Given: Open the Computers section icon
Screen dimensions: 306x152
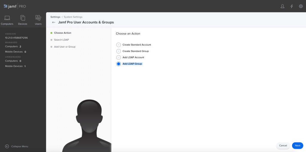Looking at the screenshot, I should point(7,18).
